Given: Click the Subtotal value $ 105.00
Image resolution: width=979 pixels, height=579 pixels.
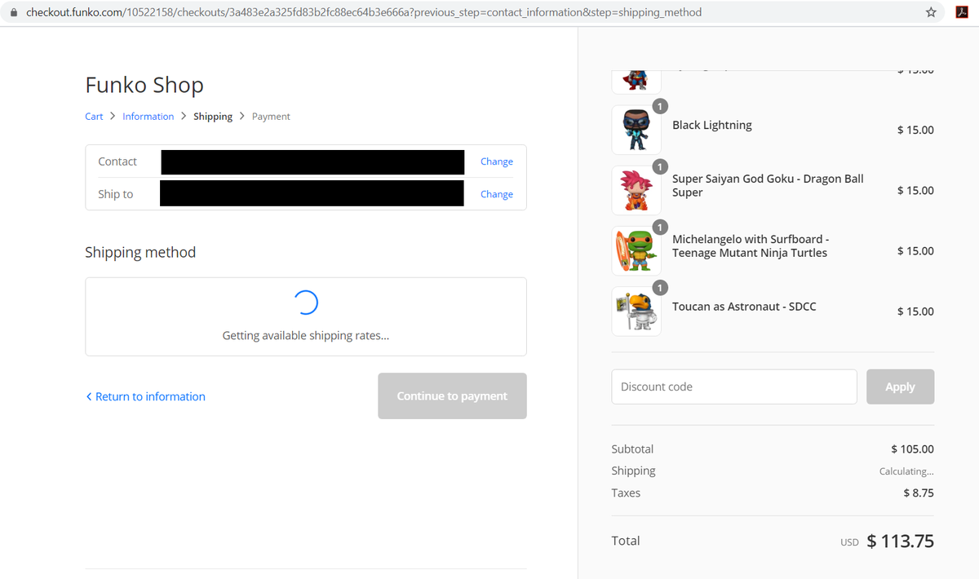Looking at the screenshot, I should 912,449.
